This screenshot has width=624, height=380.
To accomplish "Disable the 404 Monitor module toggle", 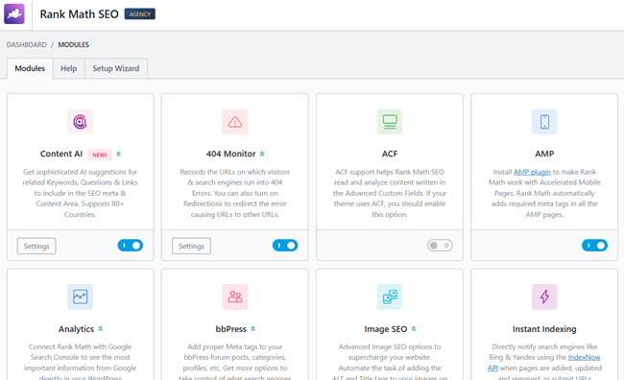I will (x=285, y=245).
